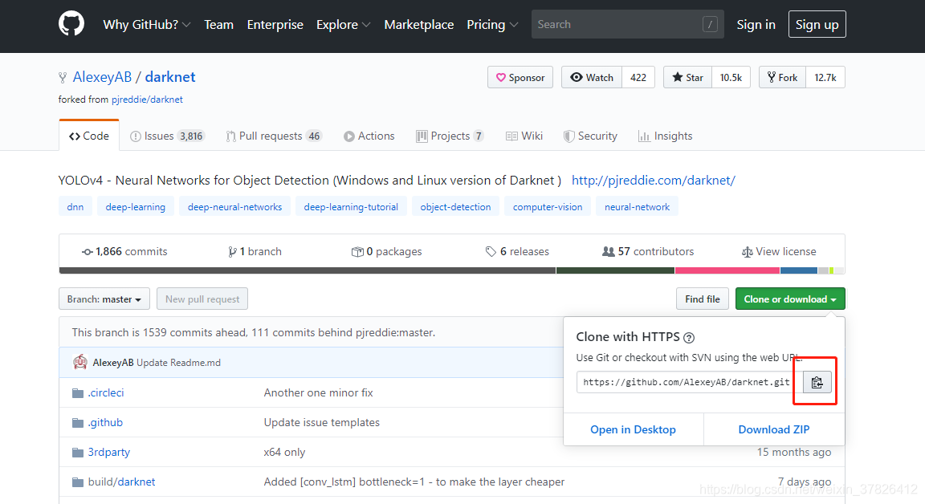View the 12.7k forks count
The image size is (925, 504).
point(825,77)
